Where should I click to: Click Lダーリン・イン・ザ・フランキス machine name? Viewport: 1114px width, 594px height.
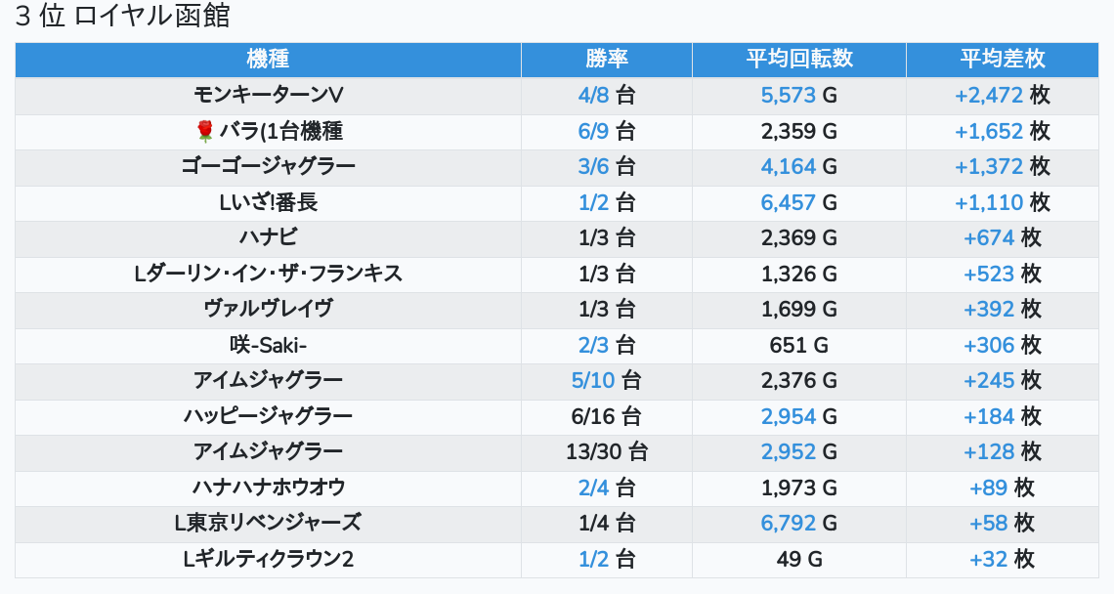coord(268,274)
